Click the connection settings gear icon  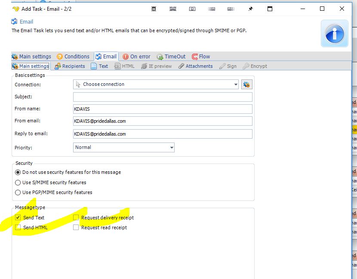coord(246,85)
